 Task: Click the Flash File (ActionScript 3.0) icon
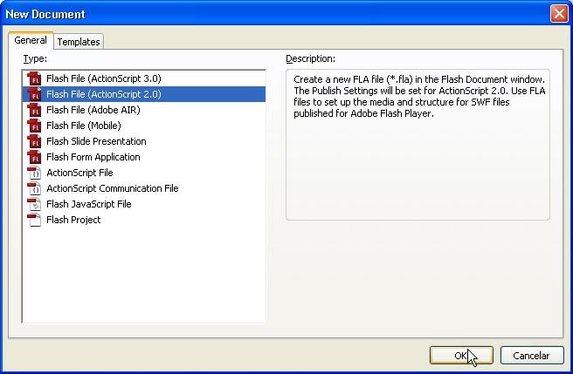[x=34, y=78]
